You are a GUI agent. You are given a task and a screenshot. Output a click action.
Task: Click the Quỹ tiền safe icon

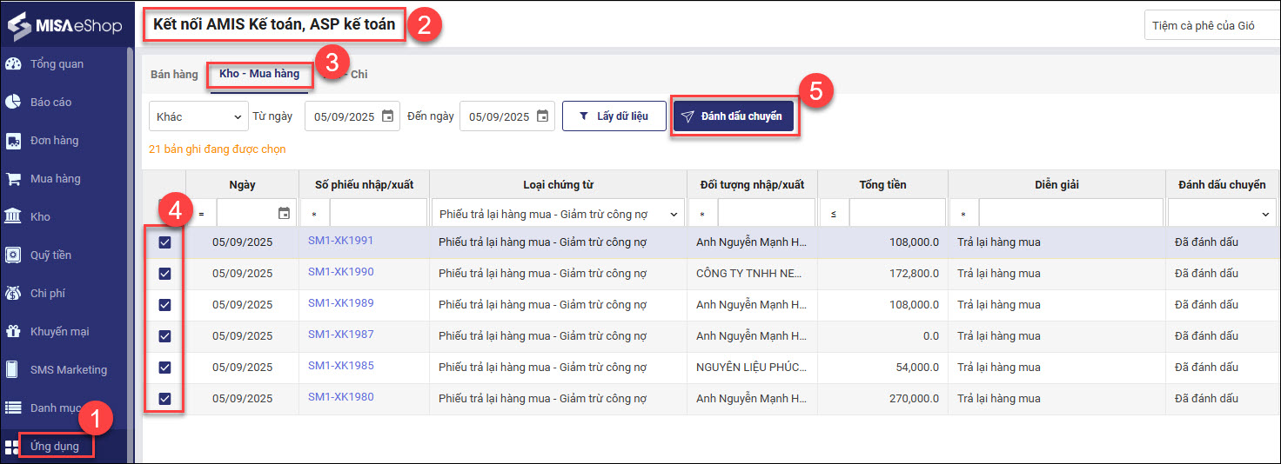click(13, 255)
